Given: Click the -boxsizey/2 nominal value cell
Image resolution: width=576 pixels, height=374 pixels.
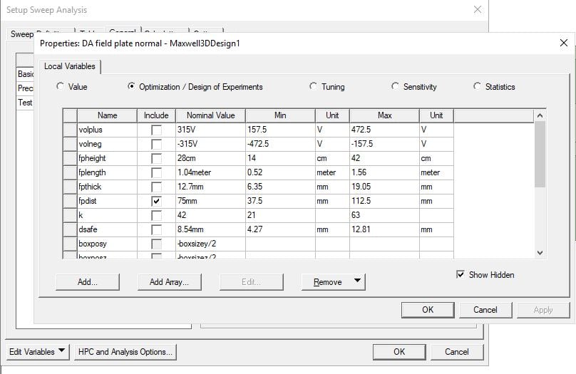Looking at the screenshot, I should [210, 244].
